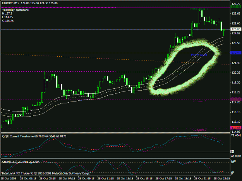Click 127.70 on the price axis
The width and height of the screenshot is (242, 181).
pos(236,4)
